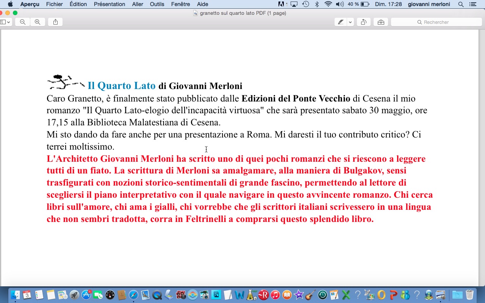Open the Présentation menu
485x303 pixels.
pyautogui.click(x=110, y=4)
